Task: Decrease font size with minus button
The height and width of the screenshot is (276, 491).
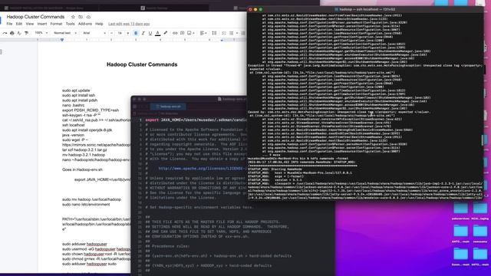Action: tap(112, 33)
